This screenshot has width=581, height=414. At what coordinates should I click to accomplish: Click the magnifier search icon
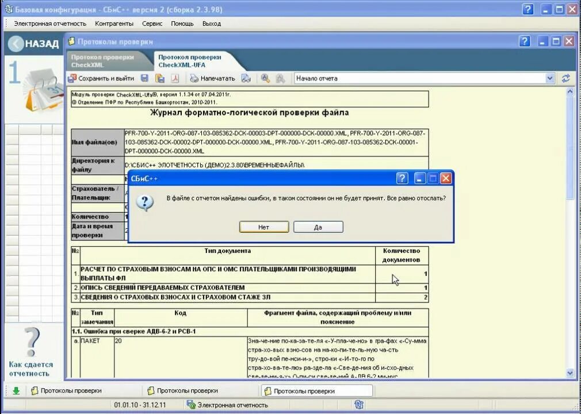(x=265, y=78)
